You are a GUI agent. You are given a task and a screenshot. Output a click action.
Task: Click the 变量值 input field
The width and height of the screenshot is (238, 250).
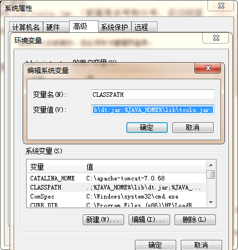pyautogui.click(x=153, y=110)
